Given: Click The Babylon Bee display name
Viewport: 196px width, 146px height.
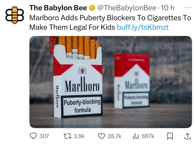Looking at the screenshot, I should click(58, 8).
